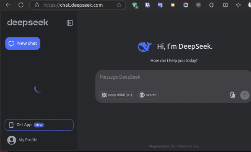Collapse the DeepSeek sidebar
251x152 pixels.
(x=70, y=23)
